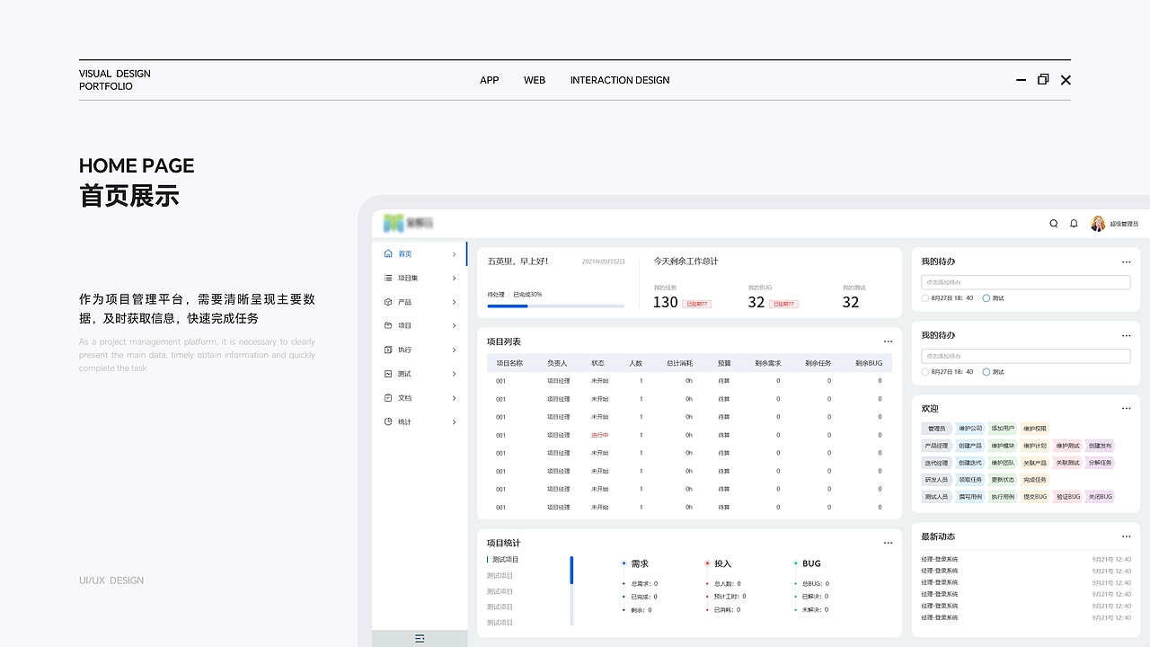The width and height of the screenshot is (1150, 647).
Task: Expand the 项目集 chevron arrow
Action: pyautogui.click(x=454, y=278)
